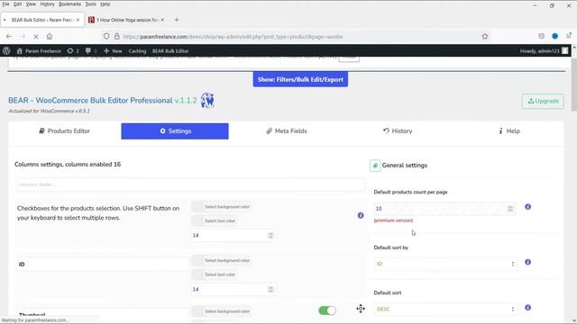Select text color for ID column
This screenshot has width=577, height=324.
[214, 274]
